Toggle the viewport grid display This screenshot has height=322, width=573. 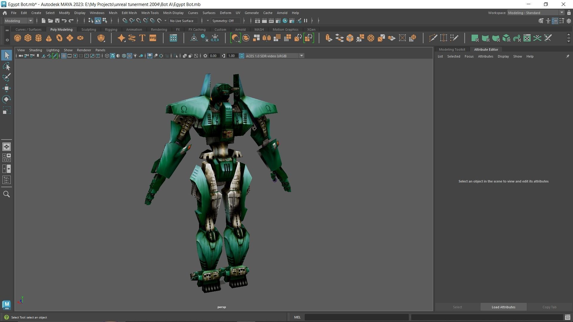pos(64,56)
